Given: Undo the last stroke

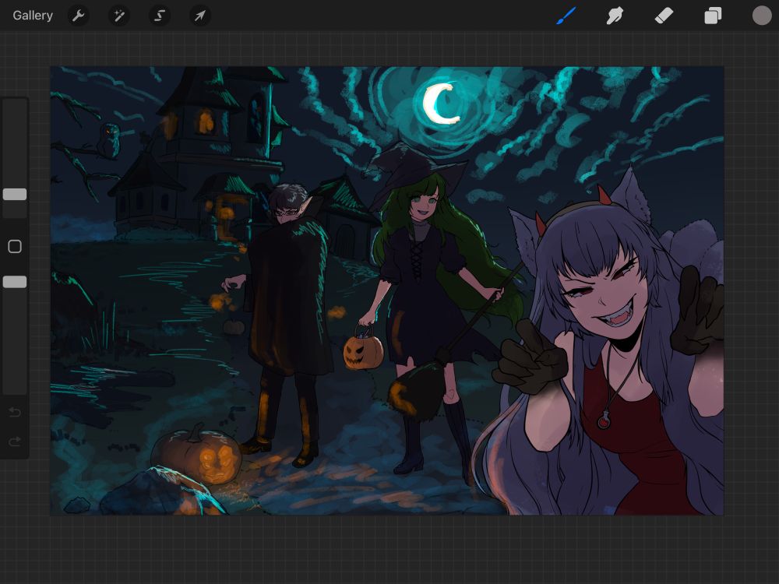Looking at the screenshot, I should point(15,412).
